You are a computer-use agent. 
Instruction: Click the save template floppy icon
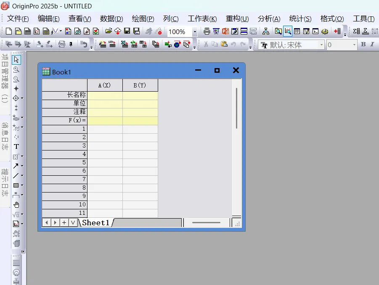(x=136, y=31)
